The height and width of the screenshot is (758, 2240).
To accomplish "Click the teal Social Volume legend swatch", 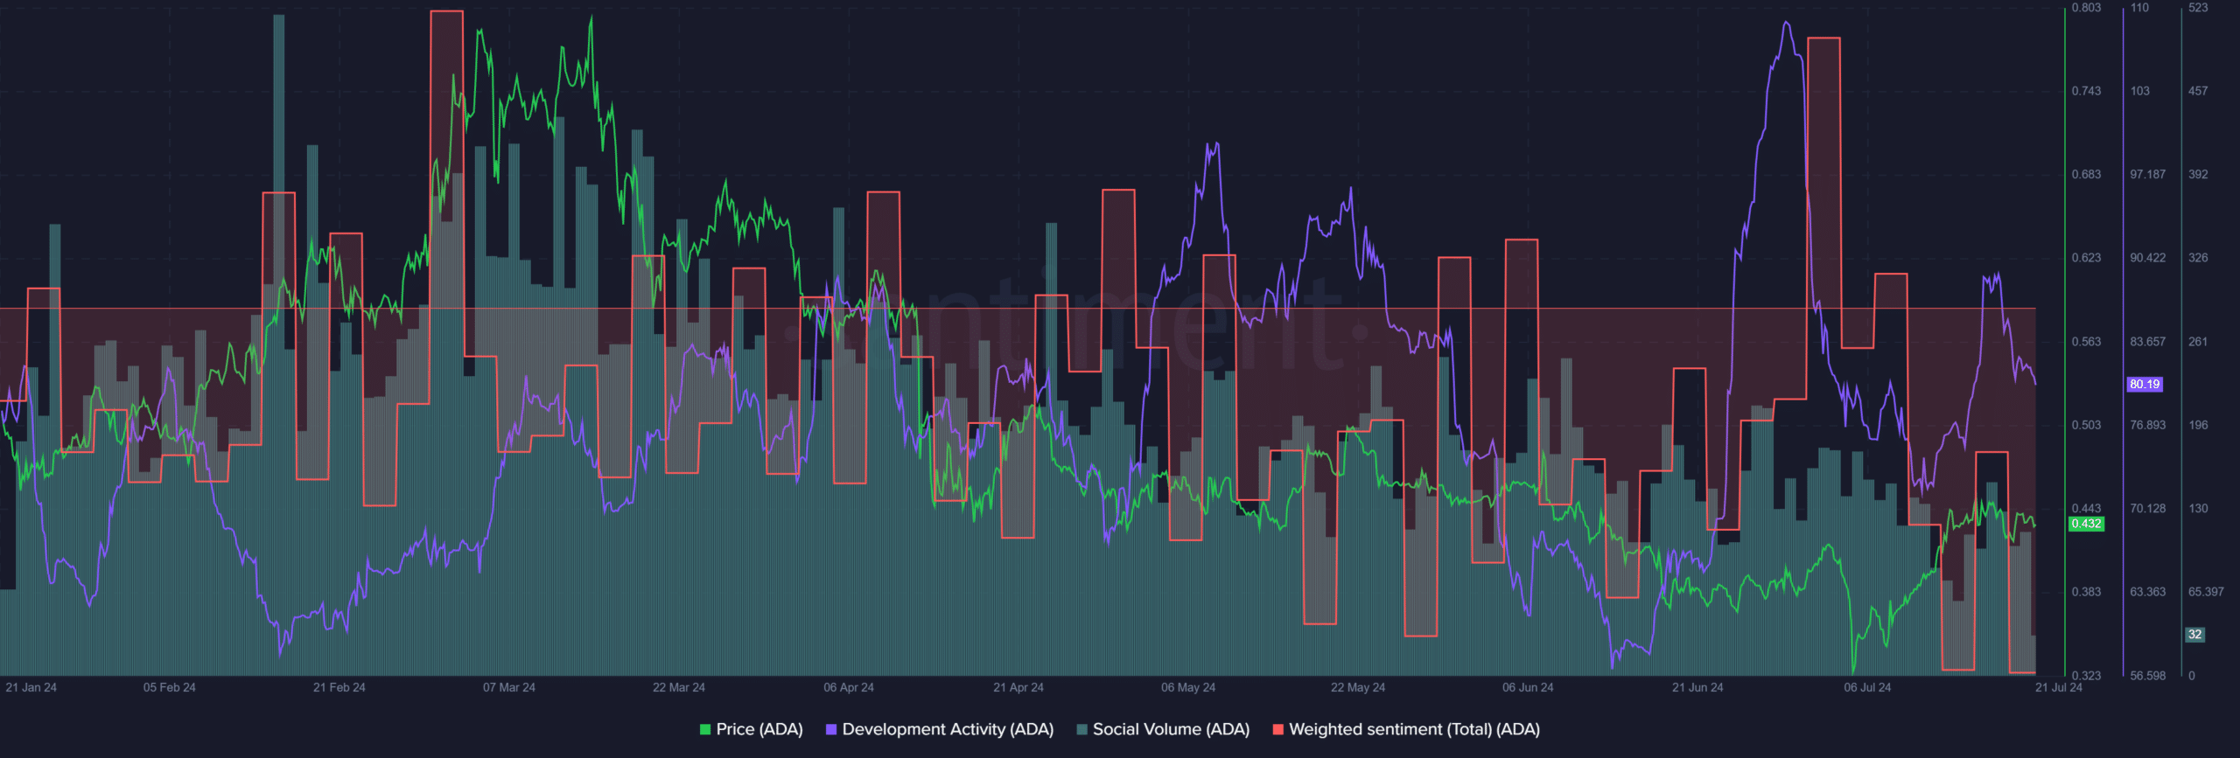I will [x=1081, y=729].
